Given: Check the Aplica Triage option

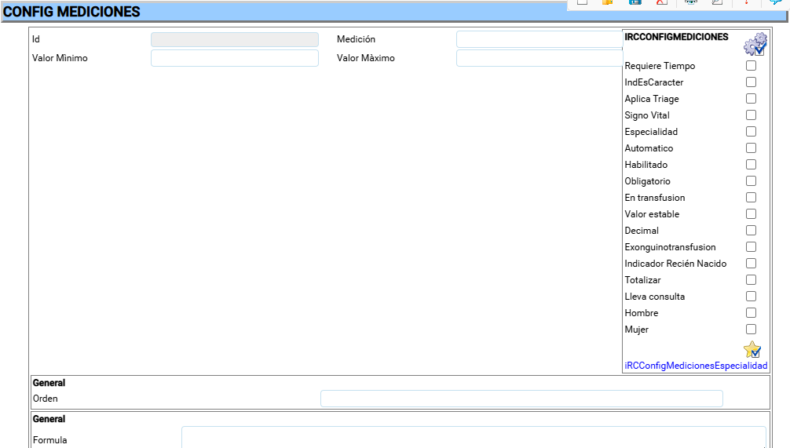Looking at the screenshot, I should [x=751, y=99].
